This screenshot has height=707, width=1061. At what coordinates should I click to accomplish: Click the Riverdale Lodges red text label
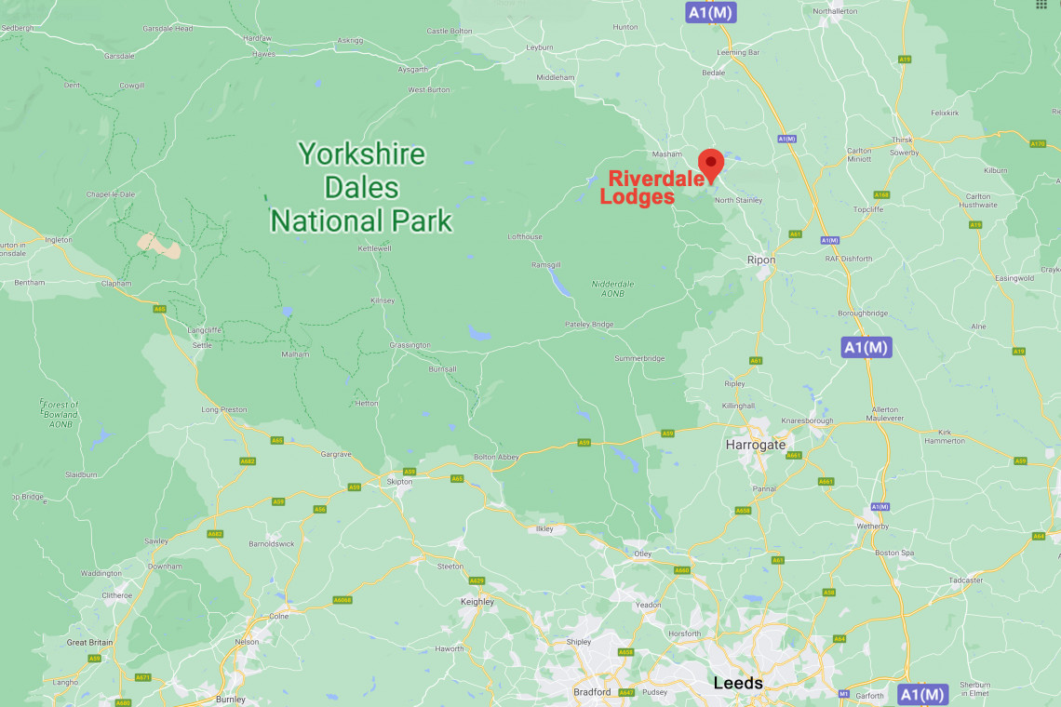(x=651, y=187)
